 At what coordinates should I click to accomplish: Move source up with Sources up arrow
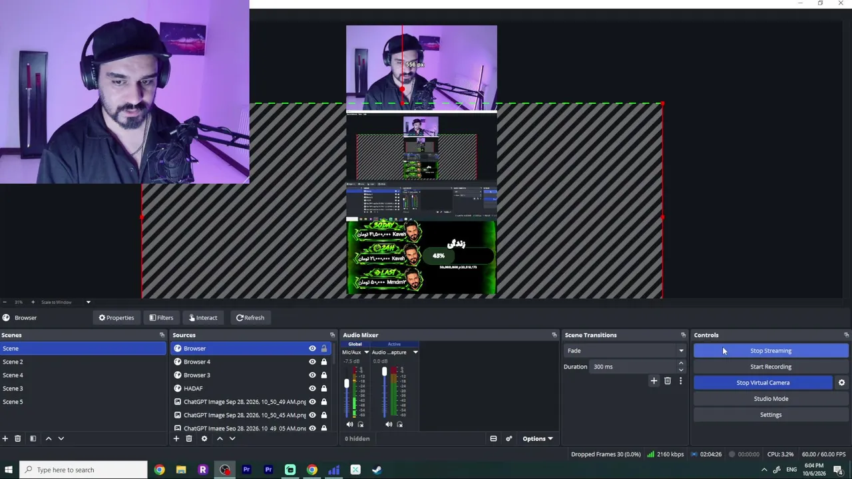click(x=220, y=438)
